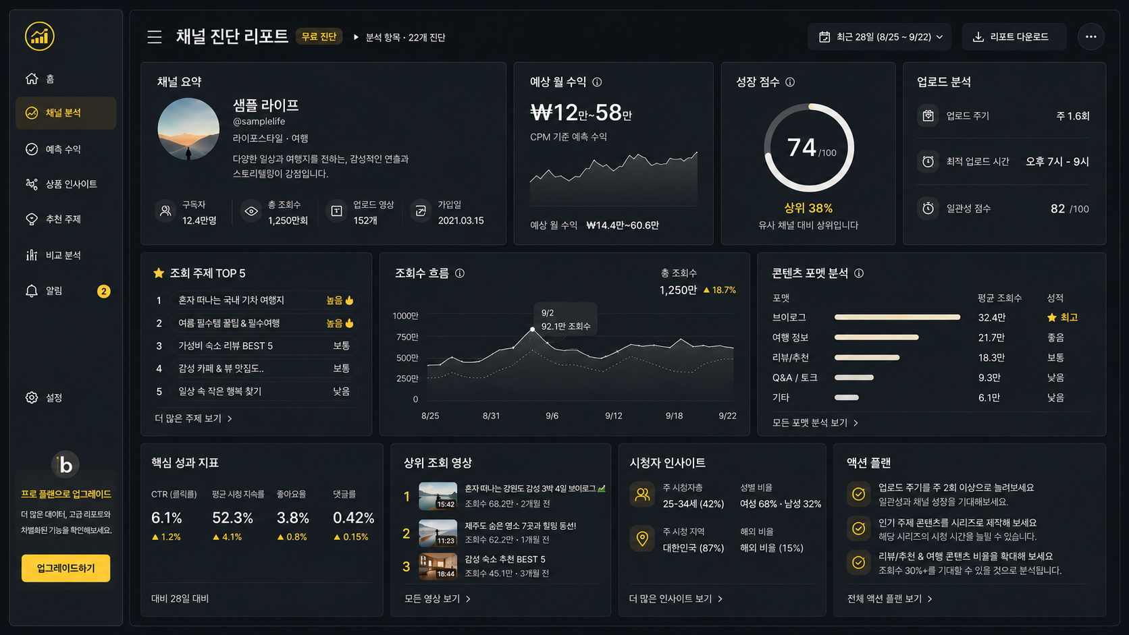1129x635 pixels.
Task: Click the 상품 인사이트 sidebar icon
Action: (x=32, y=184)
